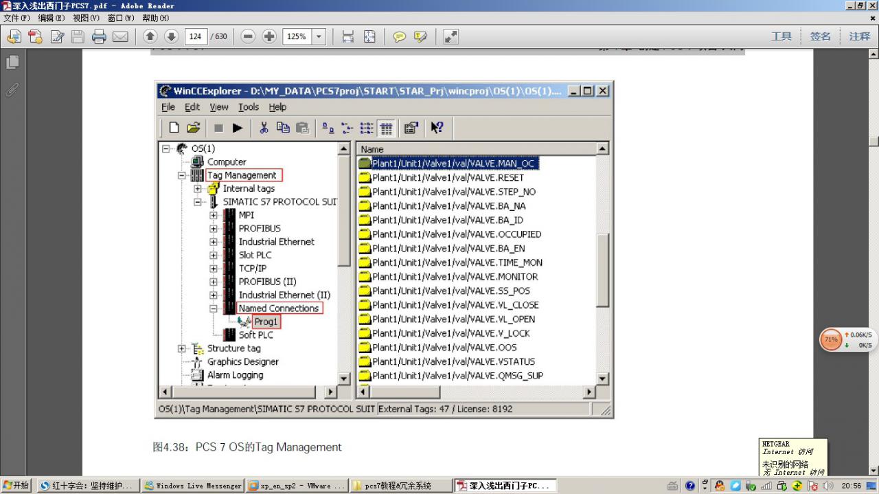Expand the PROFIBUS channel unit
The image size is (879, 494).
[x=214, y=228]
